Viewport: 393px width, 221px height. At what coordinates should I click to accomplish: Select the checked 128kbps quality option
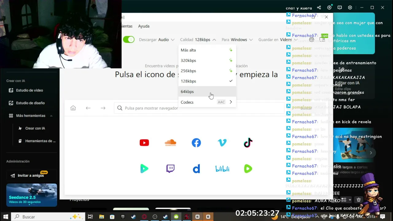207,81
